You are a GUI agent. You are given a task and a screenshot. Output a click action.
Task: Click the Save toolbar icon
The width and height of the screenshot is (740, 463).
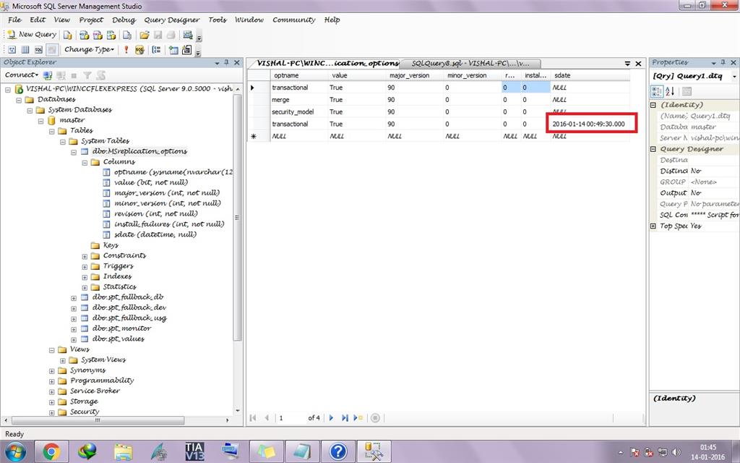158,35
